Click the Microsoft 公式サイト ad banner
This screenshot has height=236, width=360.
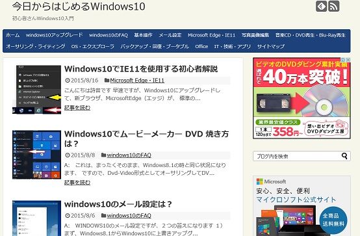(x=302, y=206)
